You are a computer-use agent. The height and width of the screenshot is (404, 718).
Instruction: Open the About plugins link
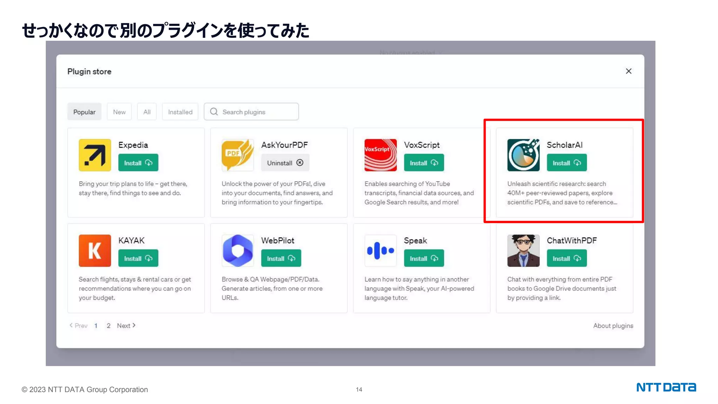coord(613,325)
